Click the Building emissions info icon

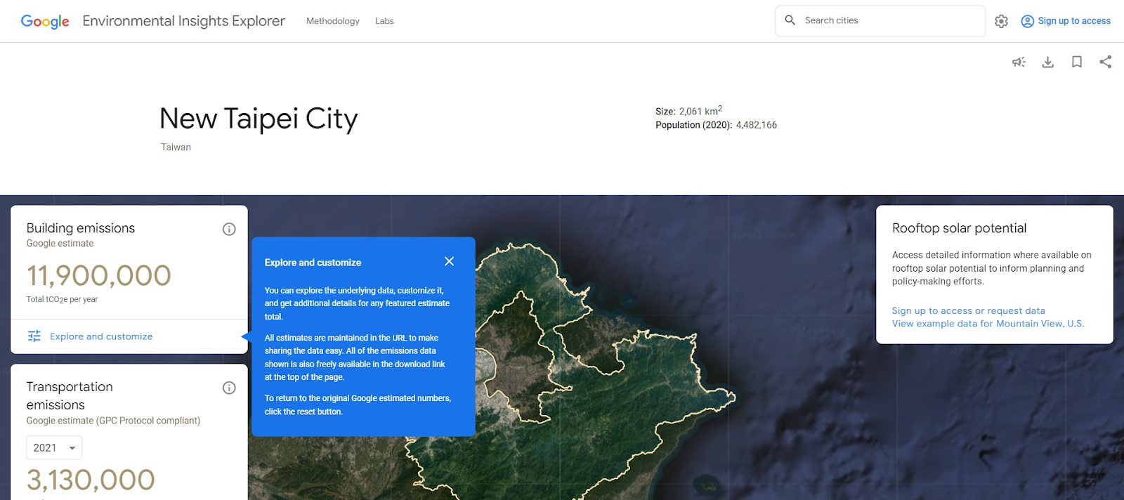229,229
